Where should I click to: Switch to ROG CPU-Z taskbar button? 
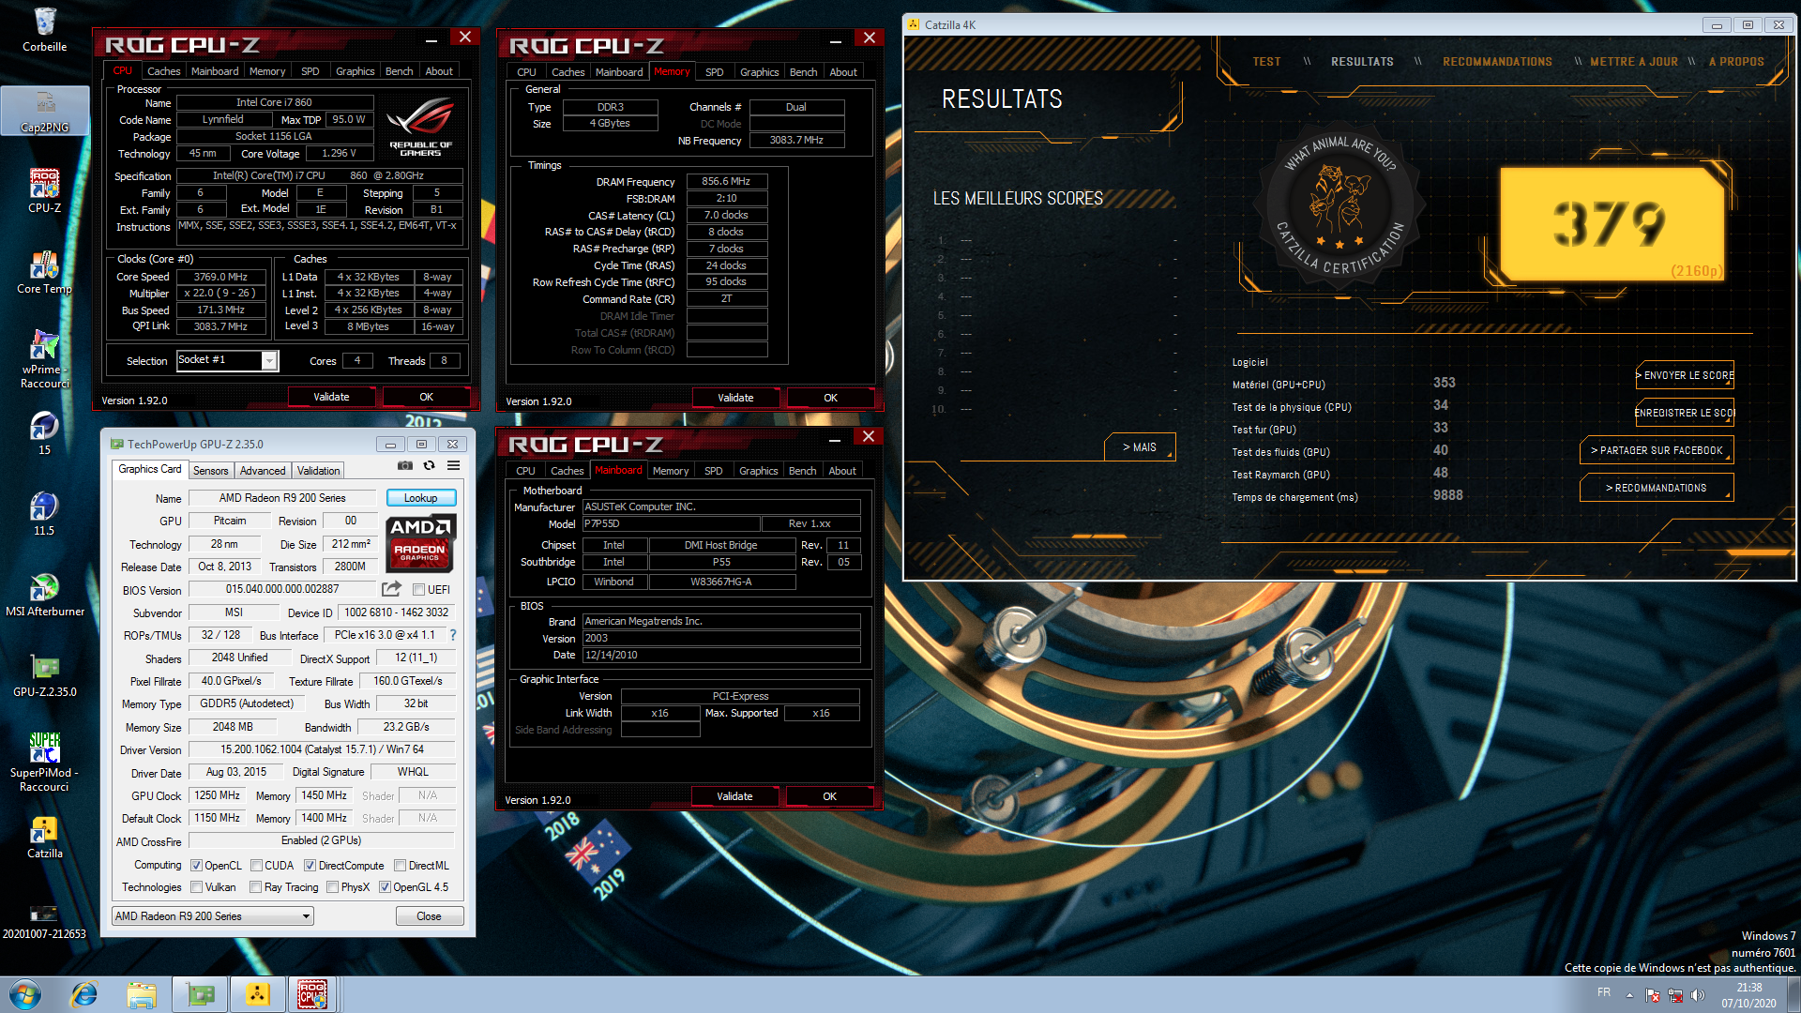click(x=313, y=994)
